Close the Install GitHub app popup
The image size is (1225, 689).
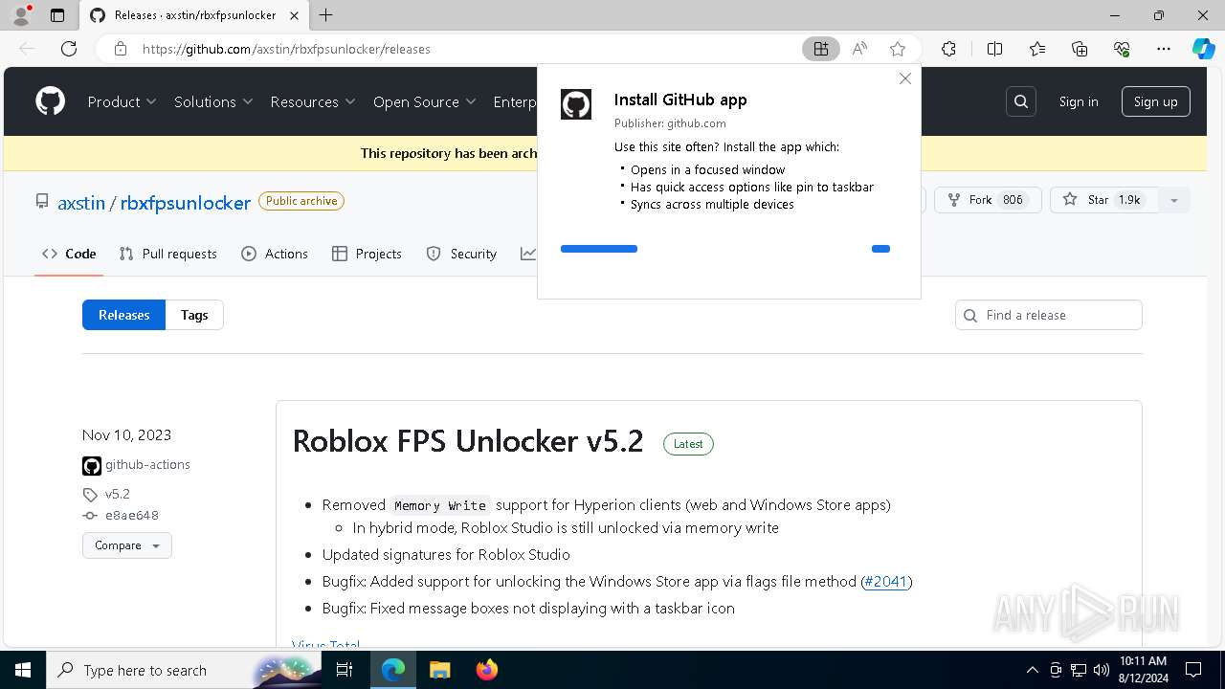[x=905, y=78]
